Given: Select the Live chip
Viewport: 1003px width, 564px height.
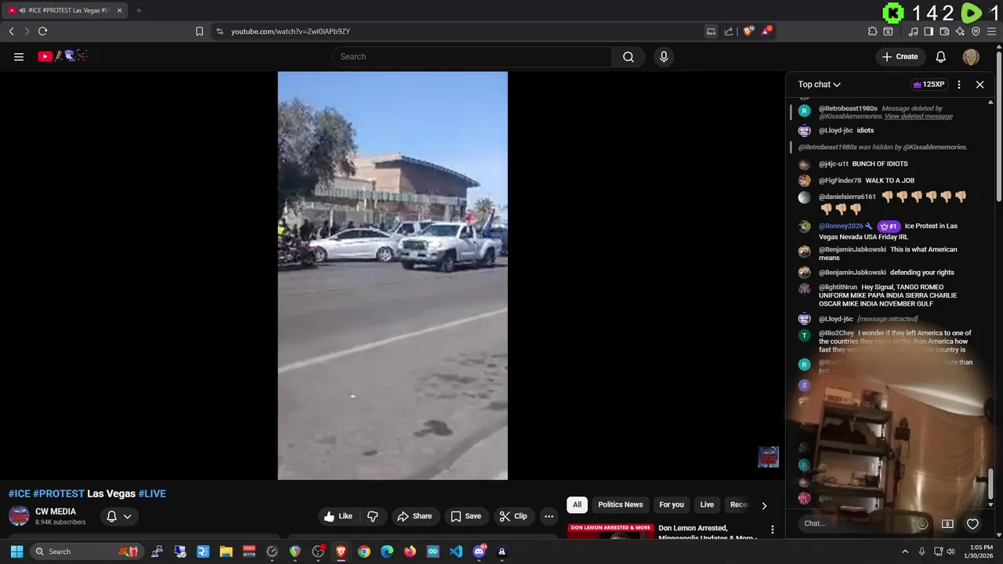Looking at the screenshot, I should pos(707,504).
